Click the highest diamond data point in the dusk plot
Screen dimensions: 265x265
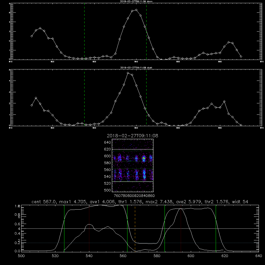[128, 73]
